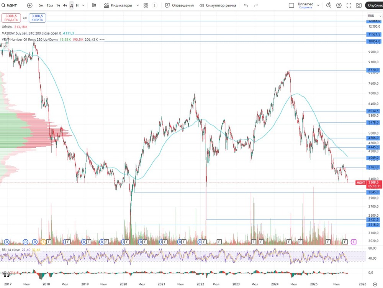Select the 4ч timeframe
383x288 pixels.
coord(65,5)
